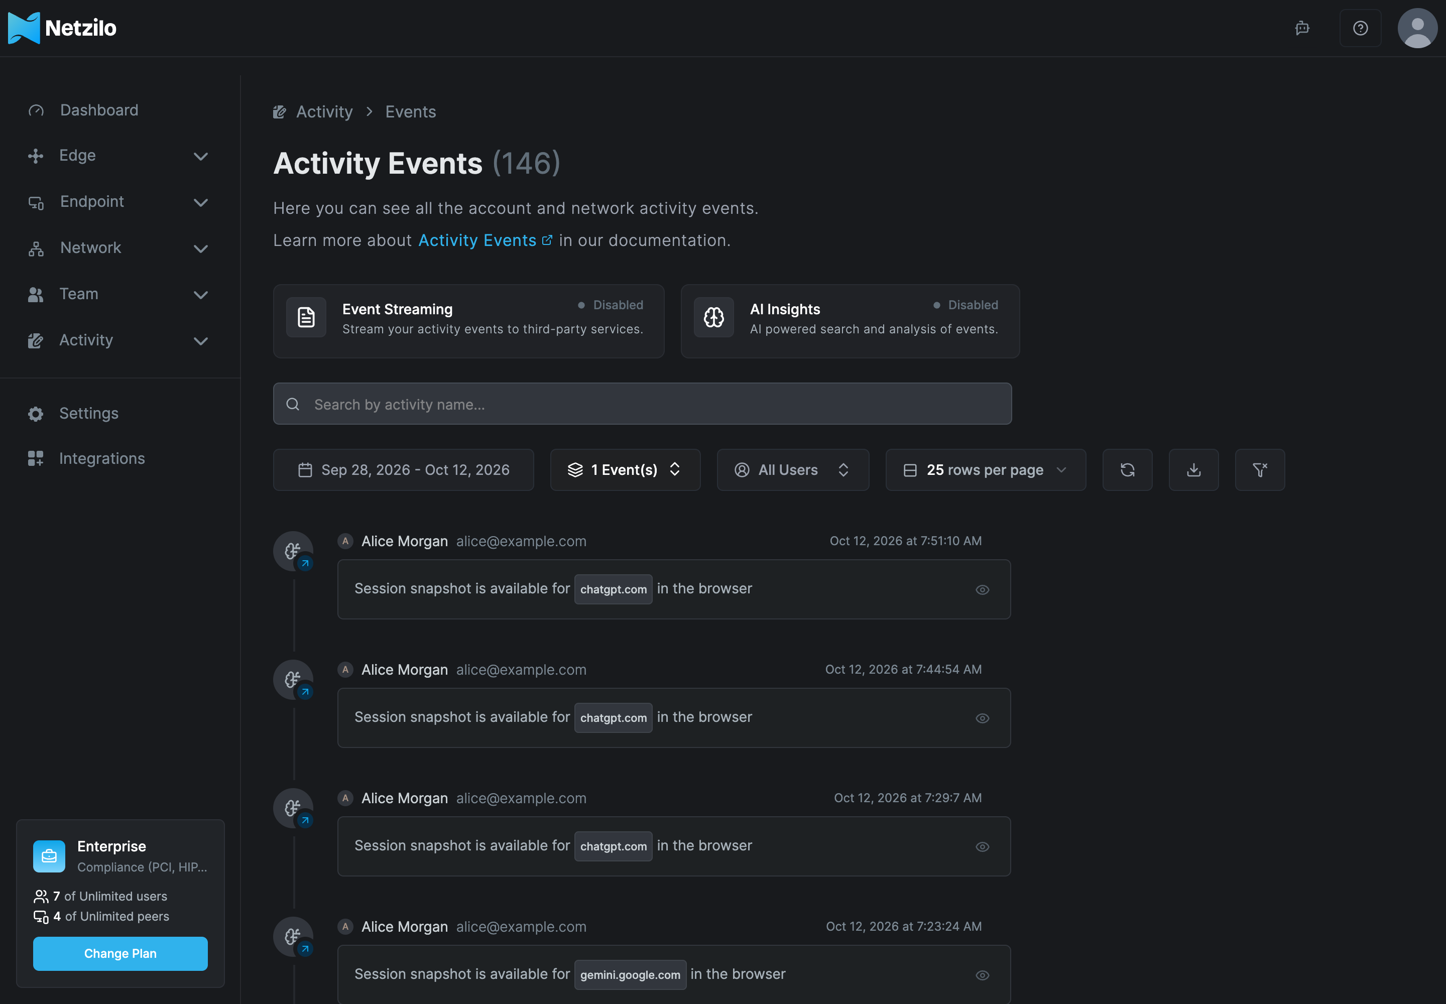The height and width of the screenshot is (1004, 1446).
Task: Open the All Users filter dropdown
Action: point(793,470)
